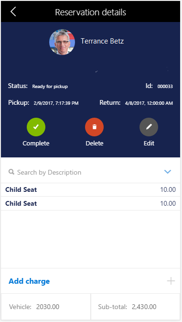Open Terrance Betz's profile photo
Screen dimensions: 182x322
tap(62, 42)
